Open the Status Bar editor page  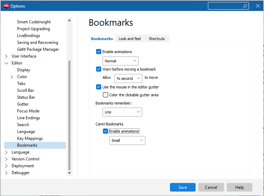pyautogui.click(x=26, y=97)
